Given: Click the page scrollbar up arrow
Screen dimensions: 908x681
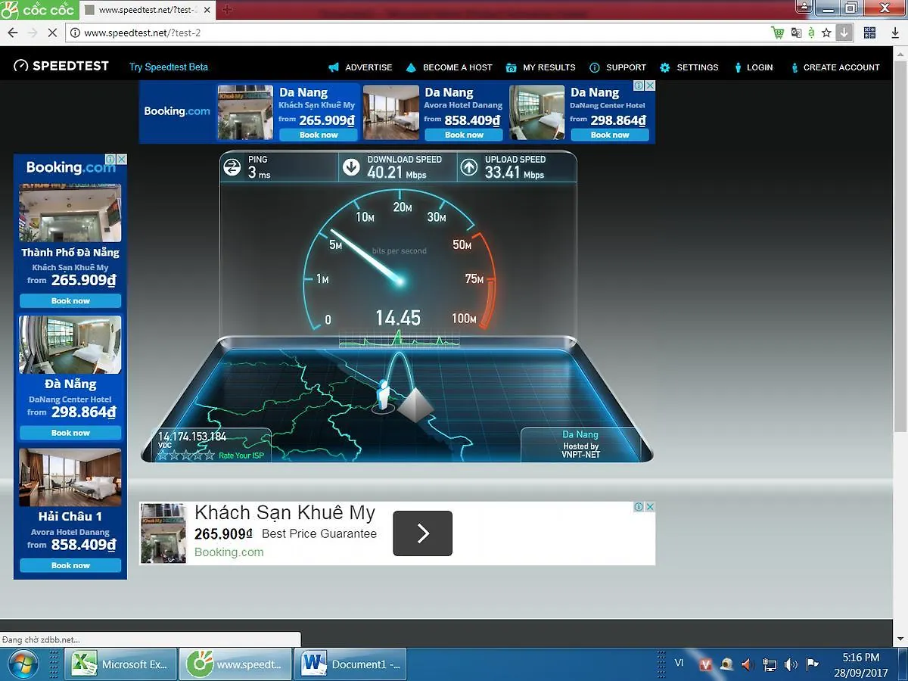Looking at the screenshot, I should click(901, 54).
